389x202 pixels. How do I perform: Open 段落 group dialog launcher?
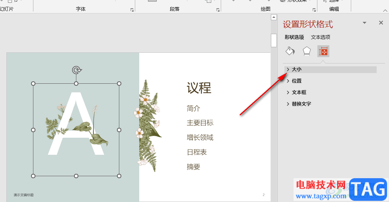point(218,10)
